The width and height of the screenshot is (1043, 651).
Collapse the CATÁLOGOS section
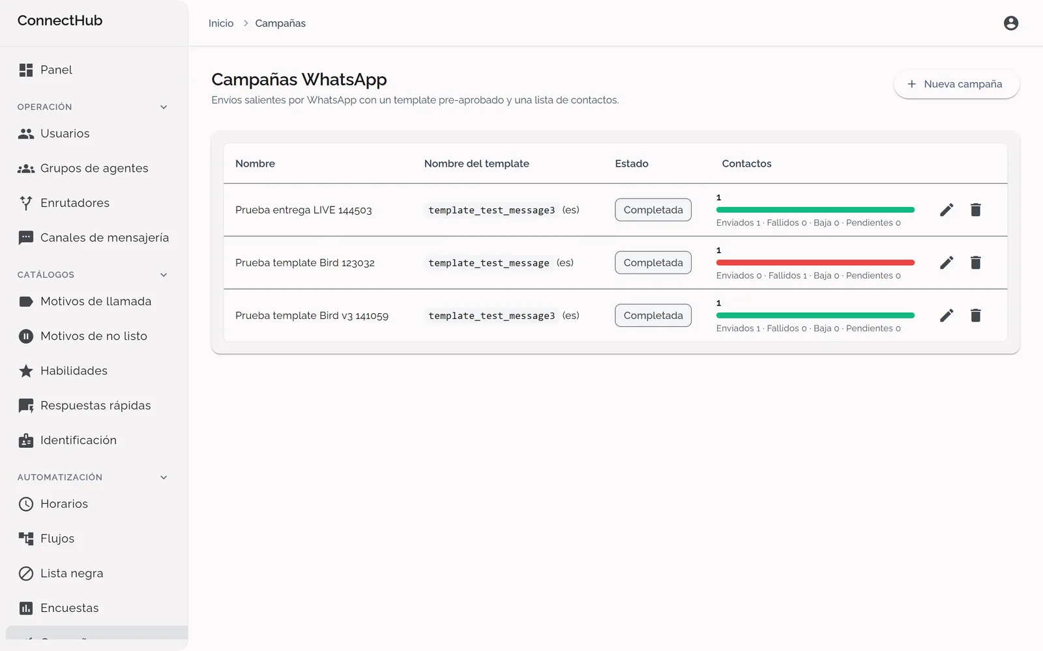[164, 275]
